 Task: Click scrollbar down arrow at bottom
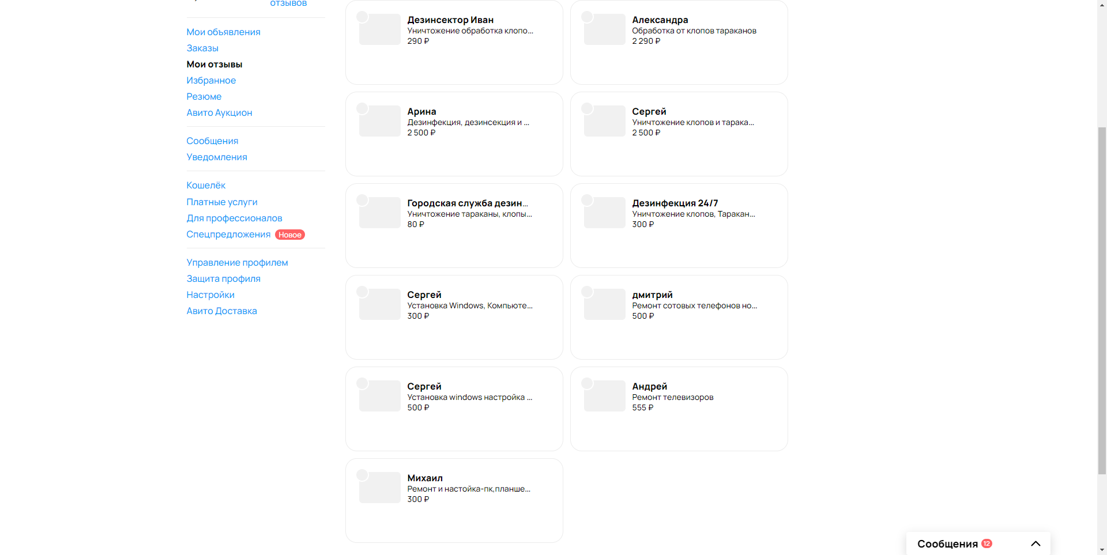click(x=1102, y=550)
